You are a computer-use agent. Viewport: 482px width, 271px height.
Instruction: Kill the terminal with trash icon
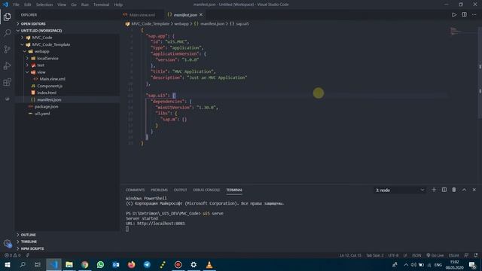click(x=454, y=190)
